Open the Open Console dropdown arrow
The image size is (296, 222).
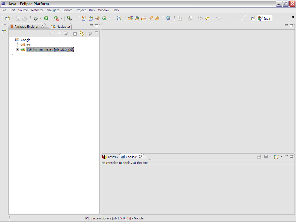(x=281, y=156)
